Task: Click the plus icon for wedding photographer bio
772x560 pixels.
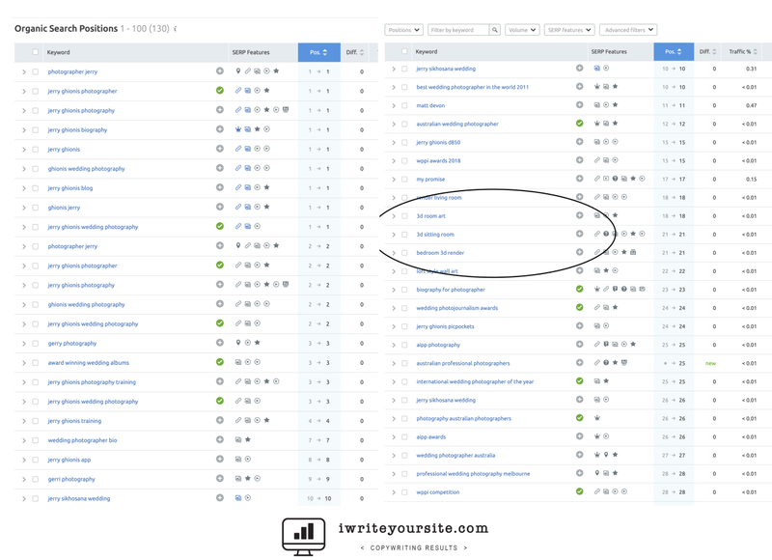Action: [220, 439]
